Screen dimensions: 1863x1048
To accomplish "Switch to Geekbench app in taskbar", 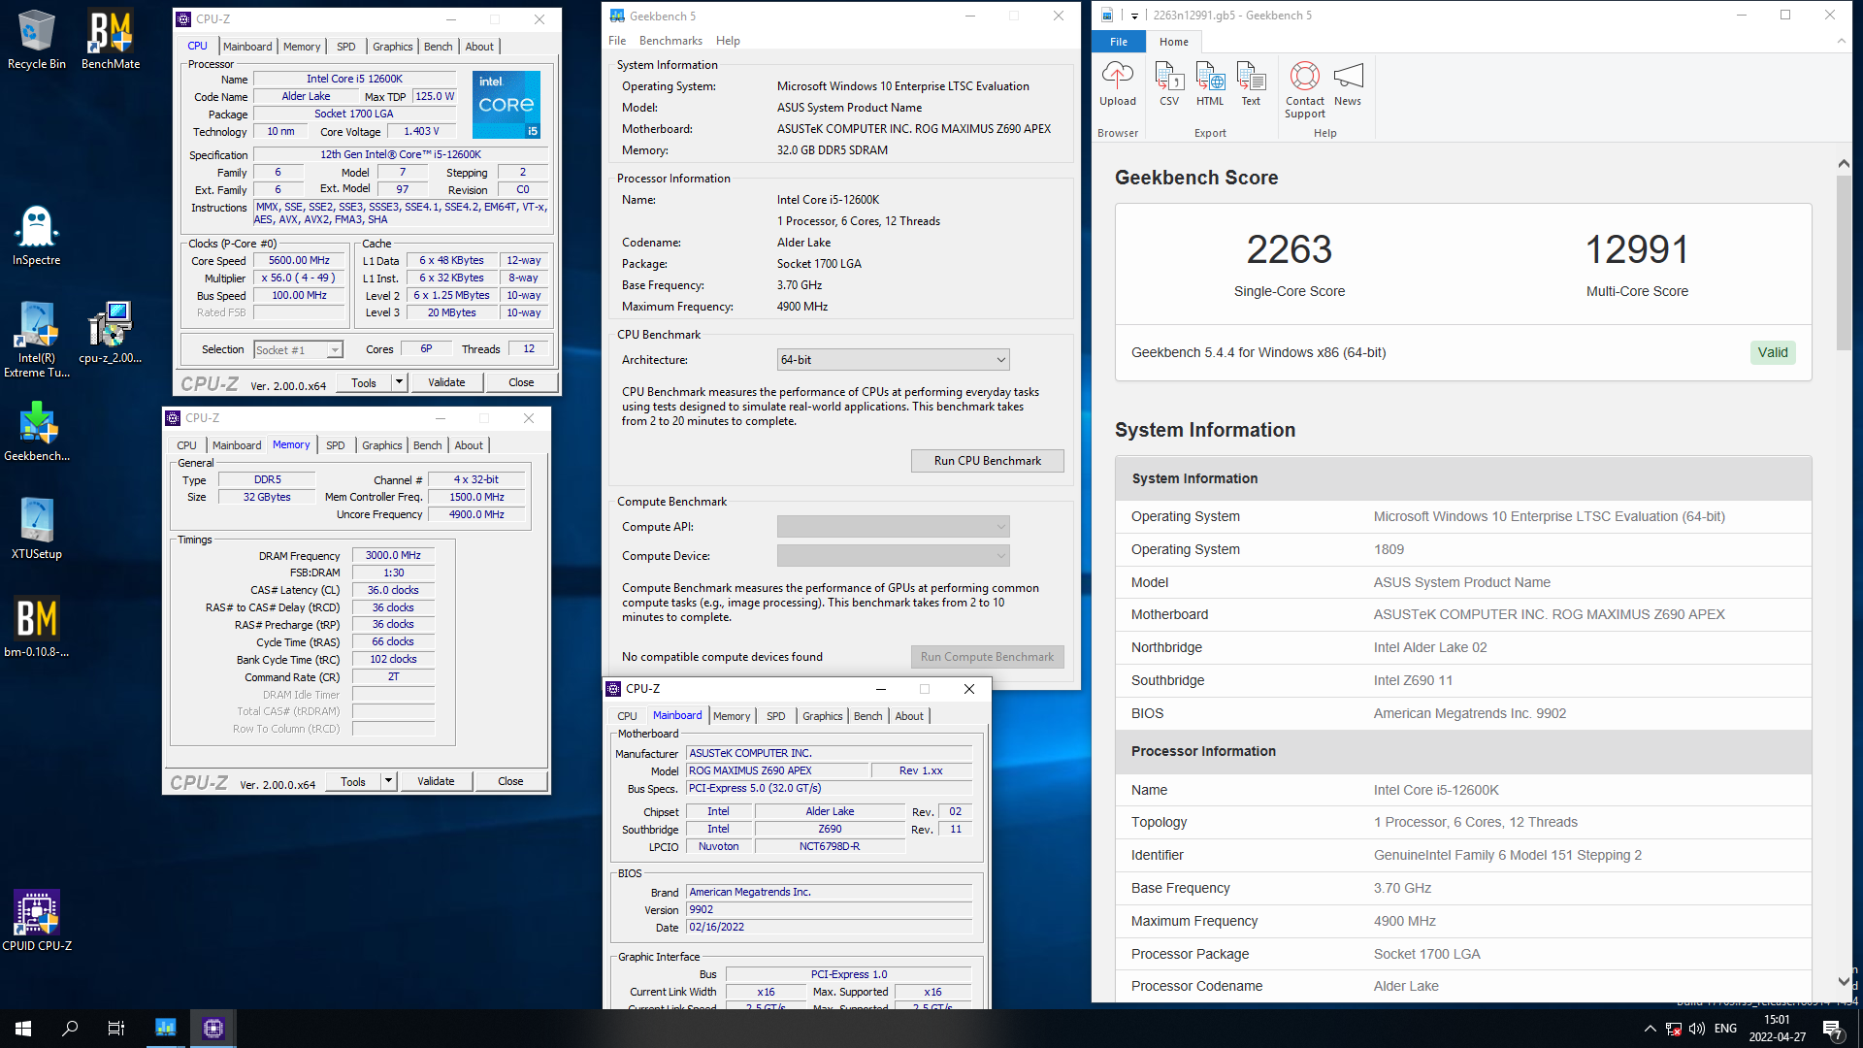I will (x=166, y=1029).
